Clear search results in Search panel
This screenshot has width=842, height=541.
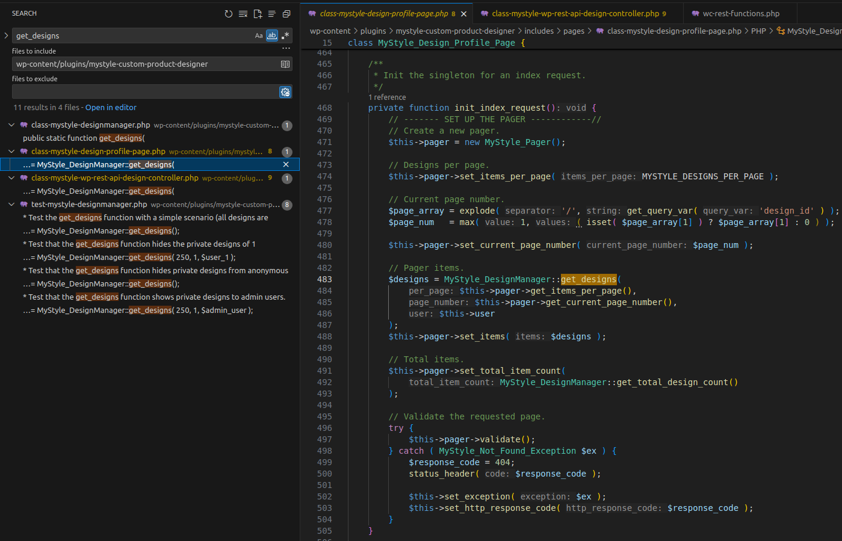[243, 14]
